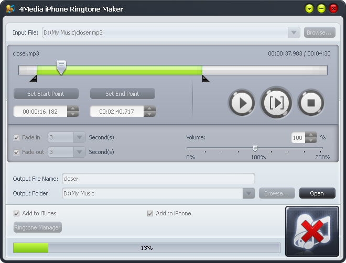The height and width of the screenshot is (263, 346).
Task: Toggle the Fade in checkbox
Action: click(x=16, y=138)
